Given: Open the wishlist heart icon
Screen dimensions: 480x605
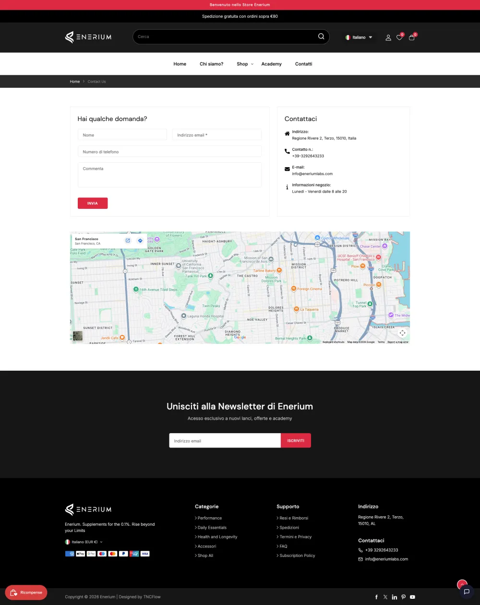Looking at the screenshot, I should click(399, 37).
